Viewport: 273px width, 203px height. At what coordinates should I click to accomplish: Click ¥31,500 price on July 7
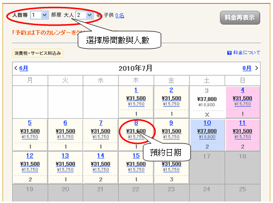click(101, 131)
